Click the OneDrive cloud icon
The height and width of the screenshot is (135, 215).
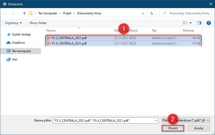(x=9, y=43)
